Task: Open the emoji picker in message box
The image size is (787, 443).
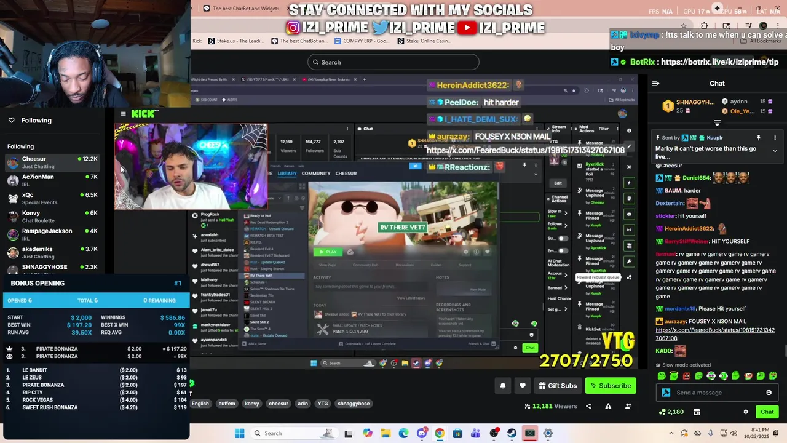Action: click(769, 393)
